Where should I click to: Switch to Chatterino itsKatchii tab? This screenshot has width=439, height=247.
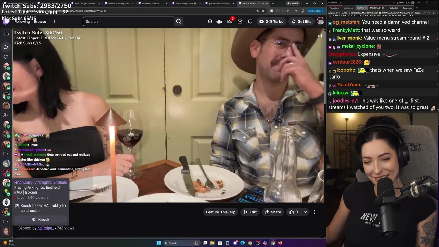[x=394, y=8]
